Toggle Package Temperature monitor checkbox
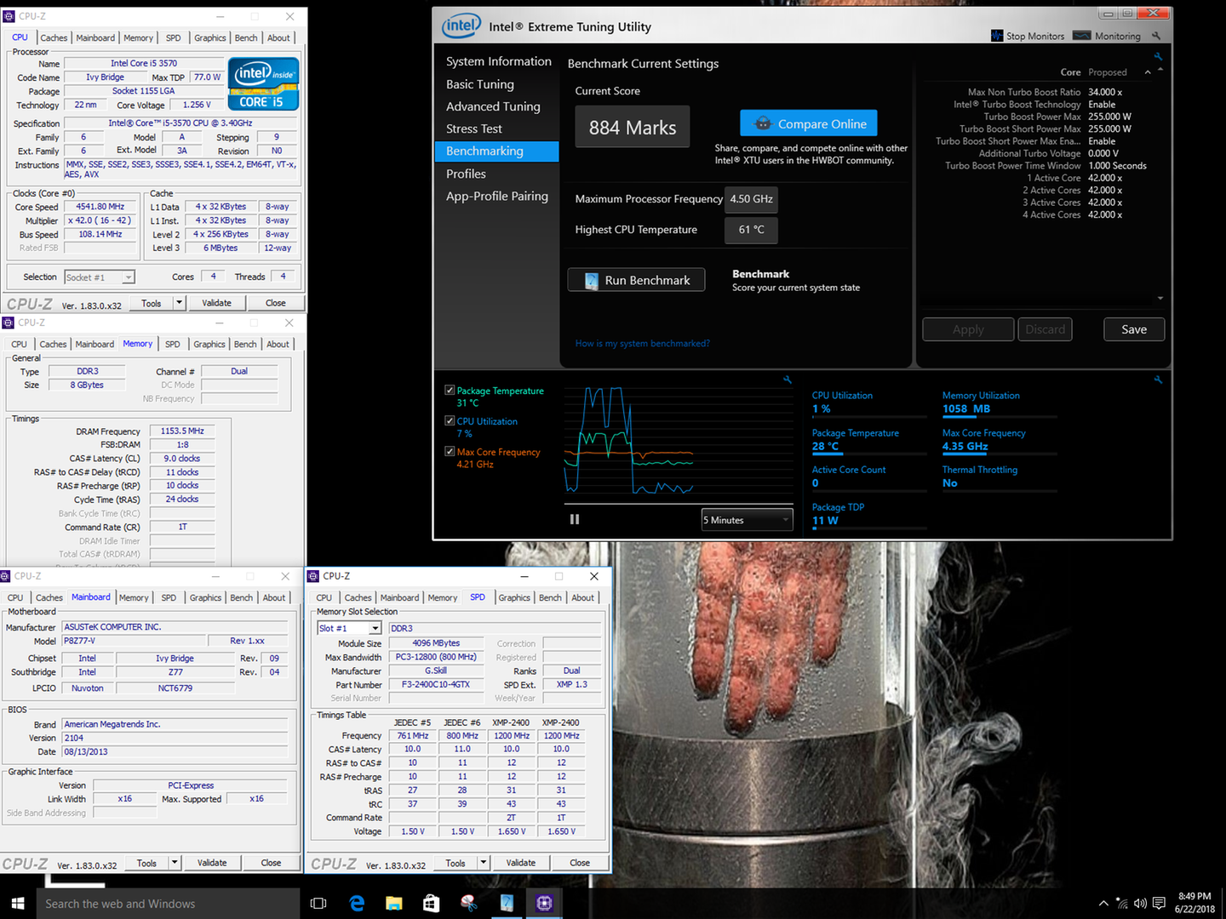 click(450, 391)
